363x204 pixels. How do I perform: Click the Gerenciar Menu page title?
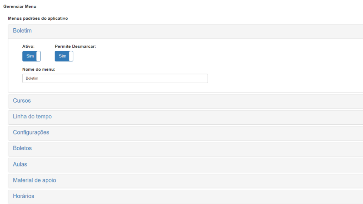coord(20,6)
